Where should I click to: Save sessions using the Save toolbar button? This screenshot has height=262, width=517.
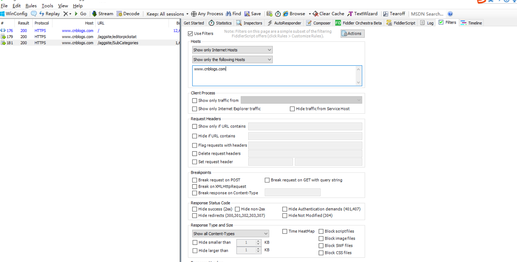253,14
